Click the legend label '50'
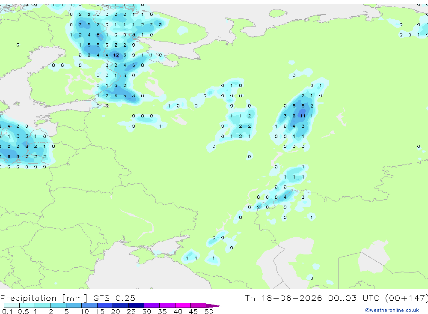 [209, 311]
